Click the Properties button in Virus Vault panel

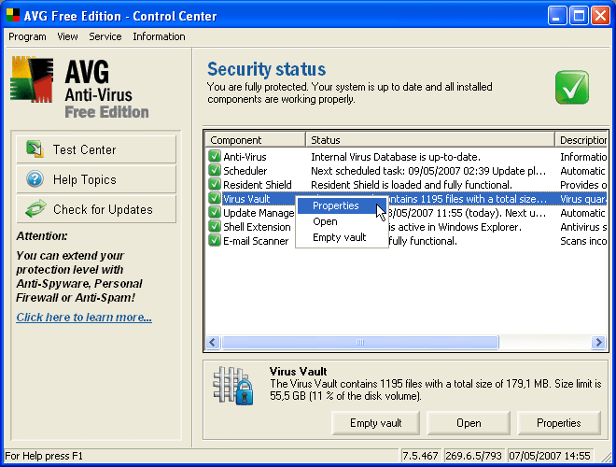point(559,423)
